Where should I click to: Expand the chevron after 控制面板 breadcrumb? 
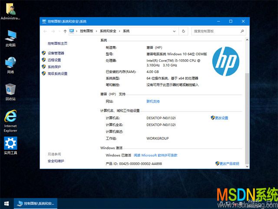96,31
